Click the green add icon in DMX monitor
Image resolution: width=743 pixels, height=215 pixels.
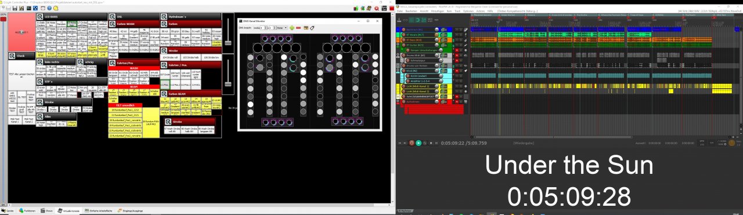(292, 28)
